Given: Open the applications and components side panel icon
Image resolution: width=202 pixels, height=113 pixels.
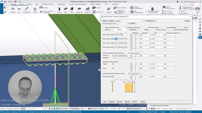Looking at the screenshot, I should pyautogui.click(x=200, y=37).
